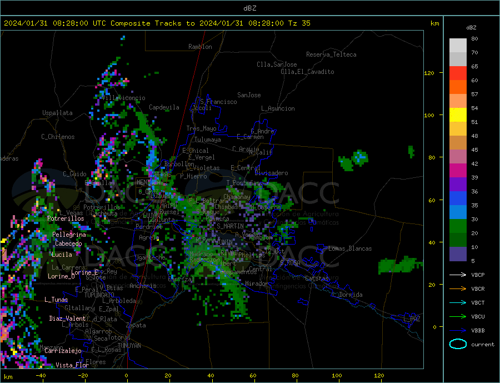500x383 pixels.
Task: Select the 36 dBZ blue swatch
Action: (458, 198)
